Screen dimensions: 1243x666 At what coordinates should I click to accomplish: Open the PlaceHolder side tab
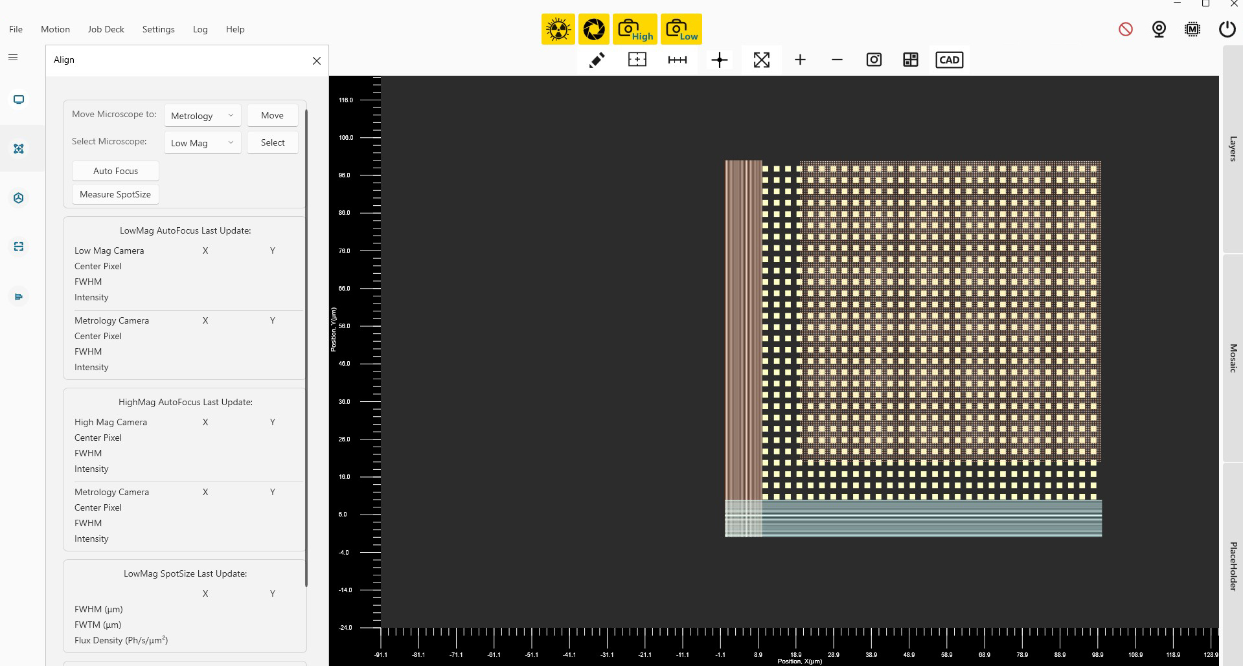point(1233,566)
